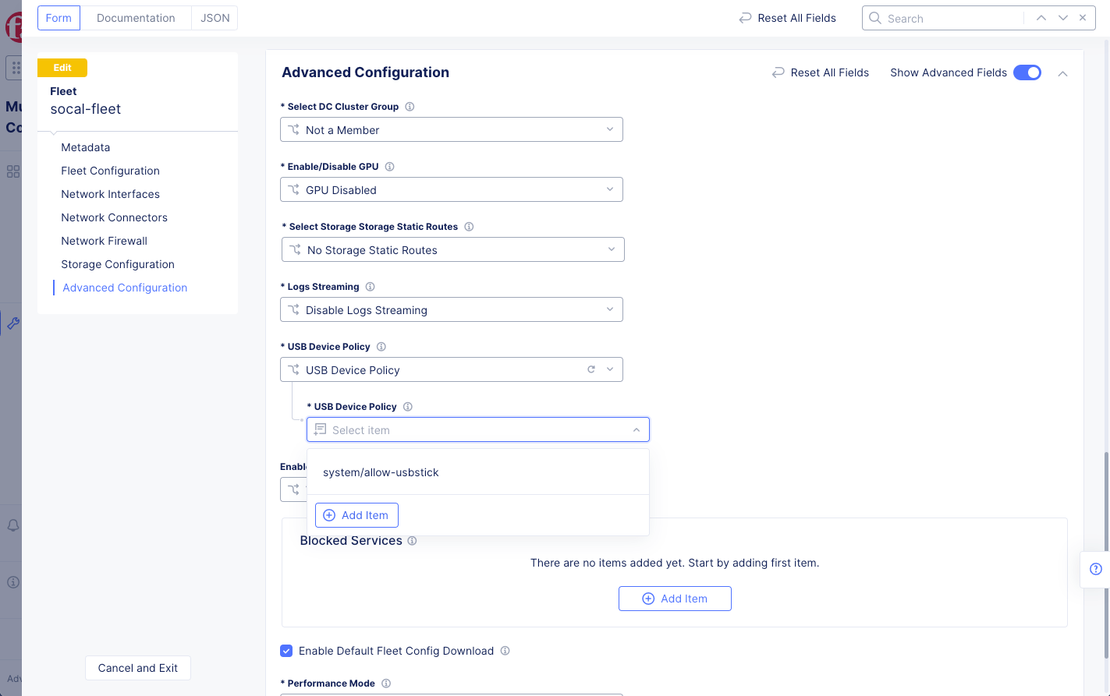Collapse the Advanced Configuration section chevron
Screen dimensions: 1110x696
coord(1062,73)
